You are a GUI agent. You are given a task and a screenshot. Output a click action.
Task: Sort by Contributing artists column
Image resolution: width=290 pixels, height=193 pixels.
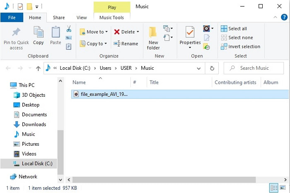[x=236, y=83]
